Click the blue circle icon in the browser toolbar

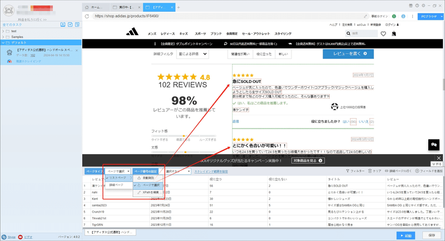[403, 16]
